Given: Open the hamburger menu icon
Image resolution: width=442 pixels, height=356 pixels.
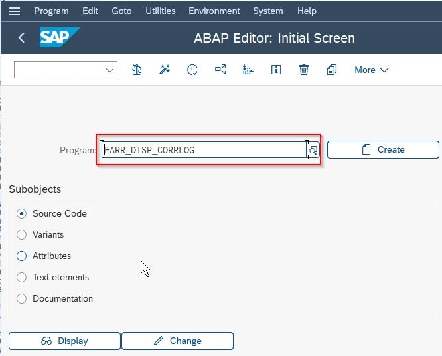Looking at the screenshot, I should pyautogui.click(x=15, y=11).
